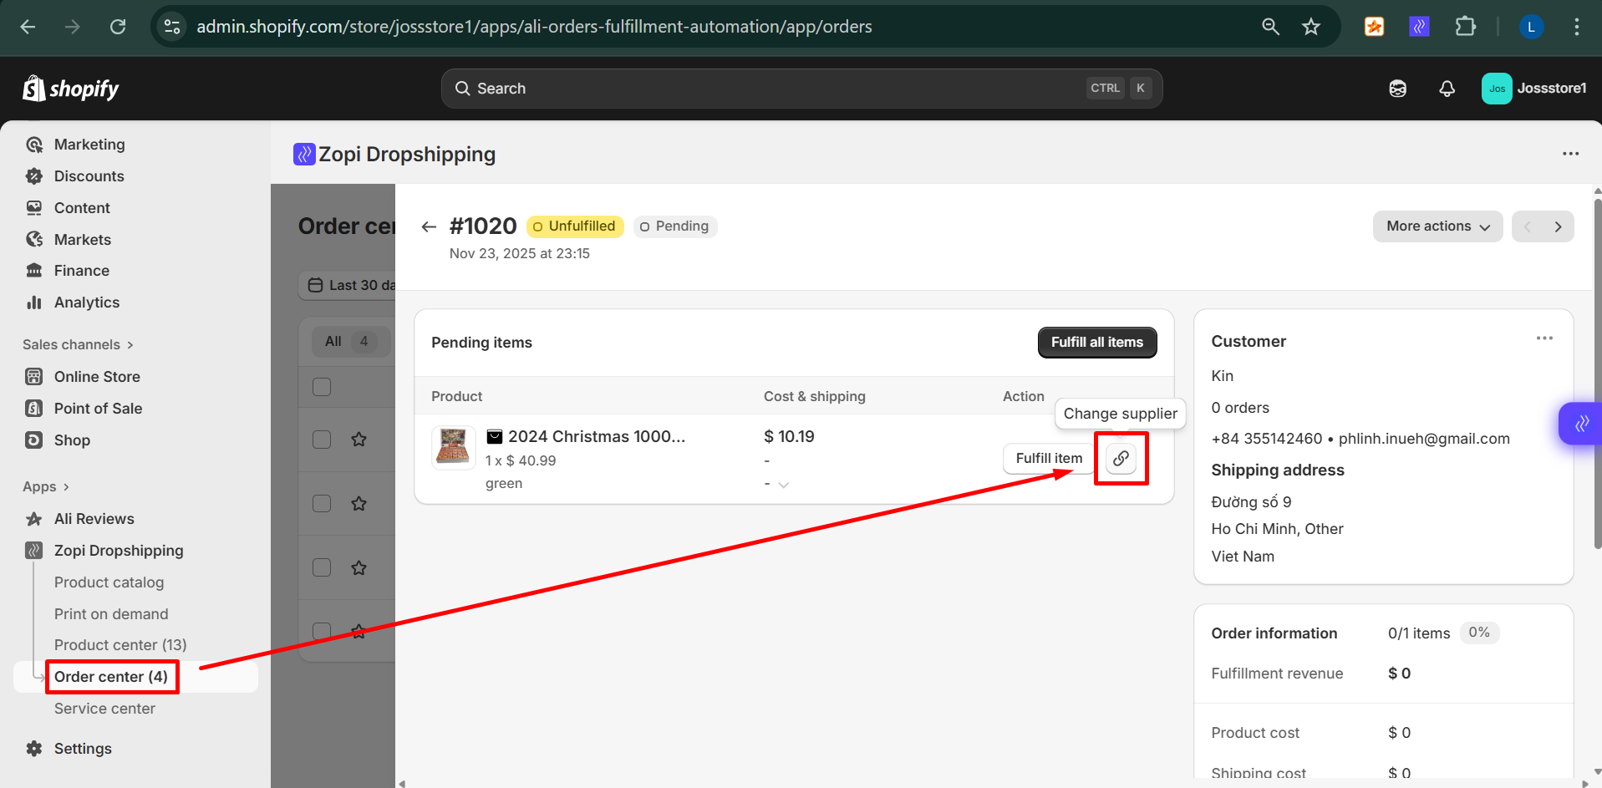Open the notifications bell
The width and height of the screenshot is (1602, 788).
(x=1447, y=89)
